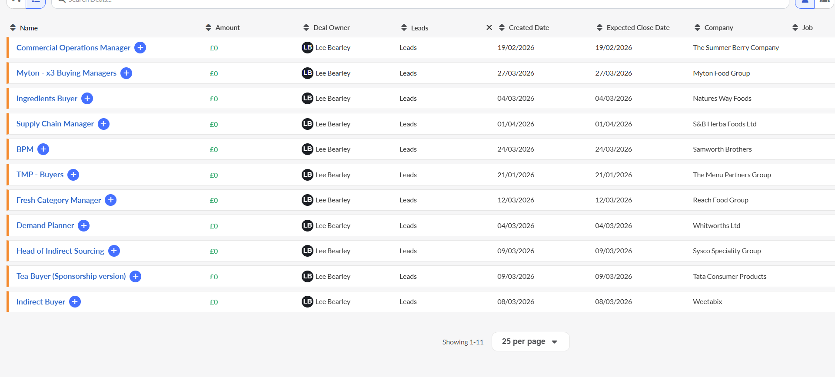Click LB avatar in Commercial Operations Manager row
835x377 pixels.
(307, 47)
